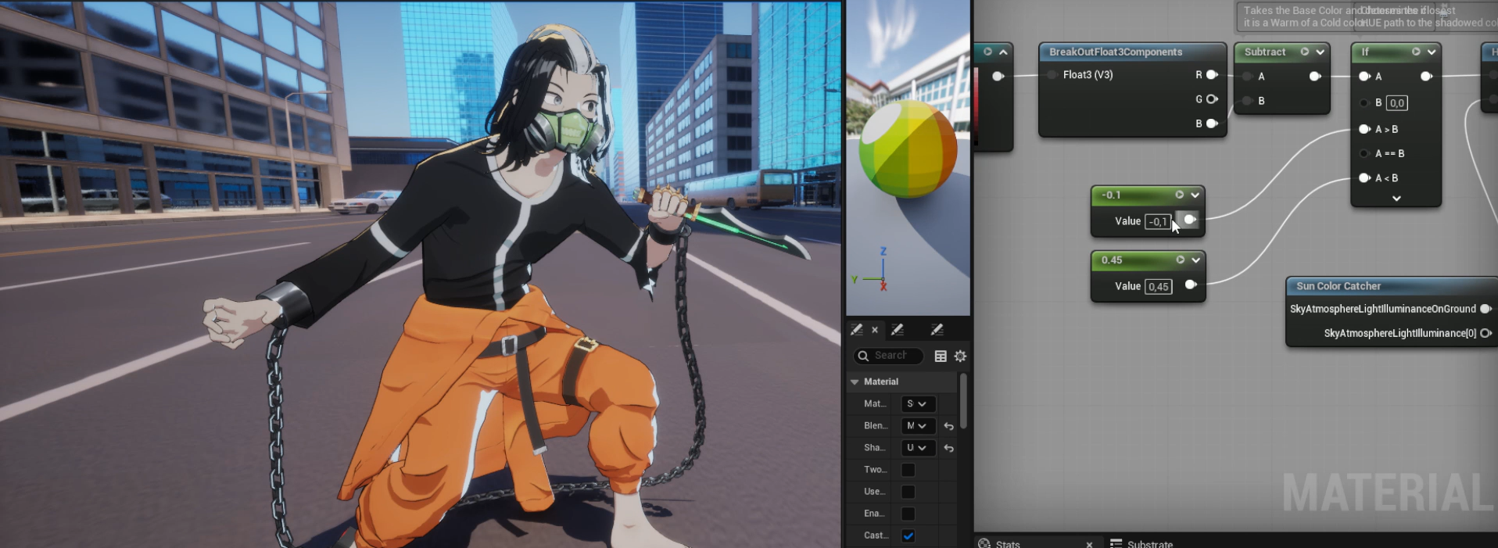Reset the Shading Model property to default
The image size is (1498, 548).
coord(948,448)
